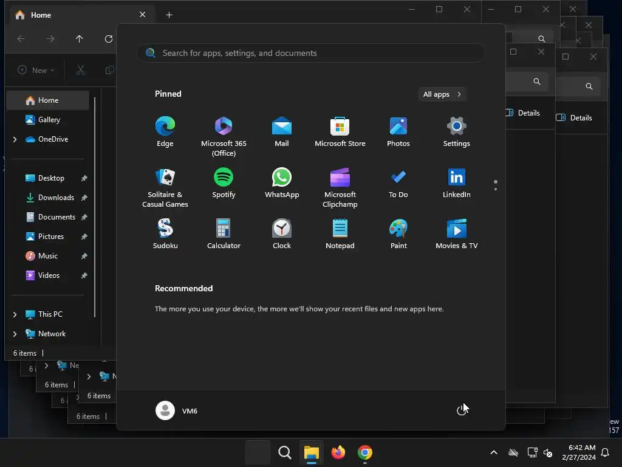
Task: Click Copy icon in Explorer toolbar
Action: coord(109,70)
